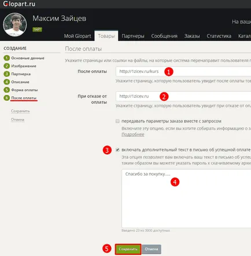This screenshot has height=256, width=251.
Task: Select step 5 icon Форма оплаты
Action: [6, 90]
